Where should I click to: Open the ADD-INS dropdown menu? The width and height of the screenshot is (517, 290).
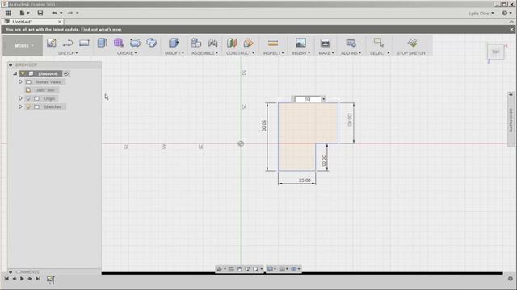(351, 53)
